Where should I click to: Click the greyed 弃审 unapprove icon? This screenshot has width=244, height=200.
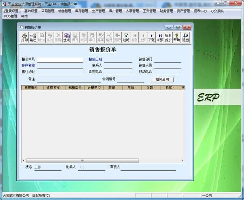[101, 38]
